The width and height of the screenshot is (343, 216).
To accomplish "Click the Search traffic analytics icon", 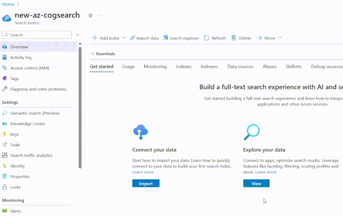I will point(4,155).
